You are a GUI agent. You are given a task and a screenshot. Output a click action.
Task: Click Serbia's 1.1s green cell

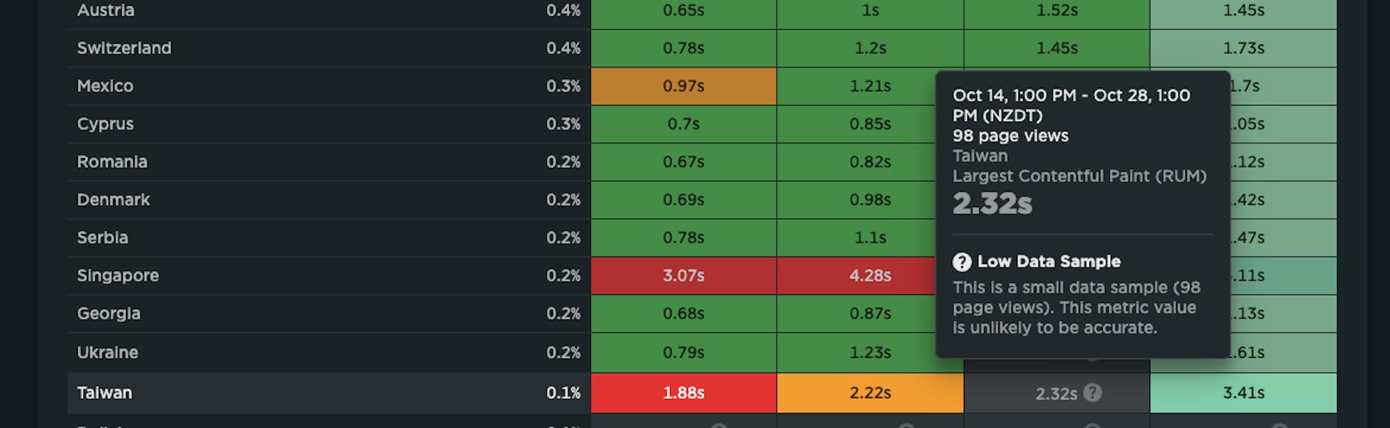(870, 237)
